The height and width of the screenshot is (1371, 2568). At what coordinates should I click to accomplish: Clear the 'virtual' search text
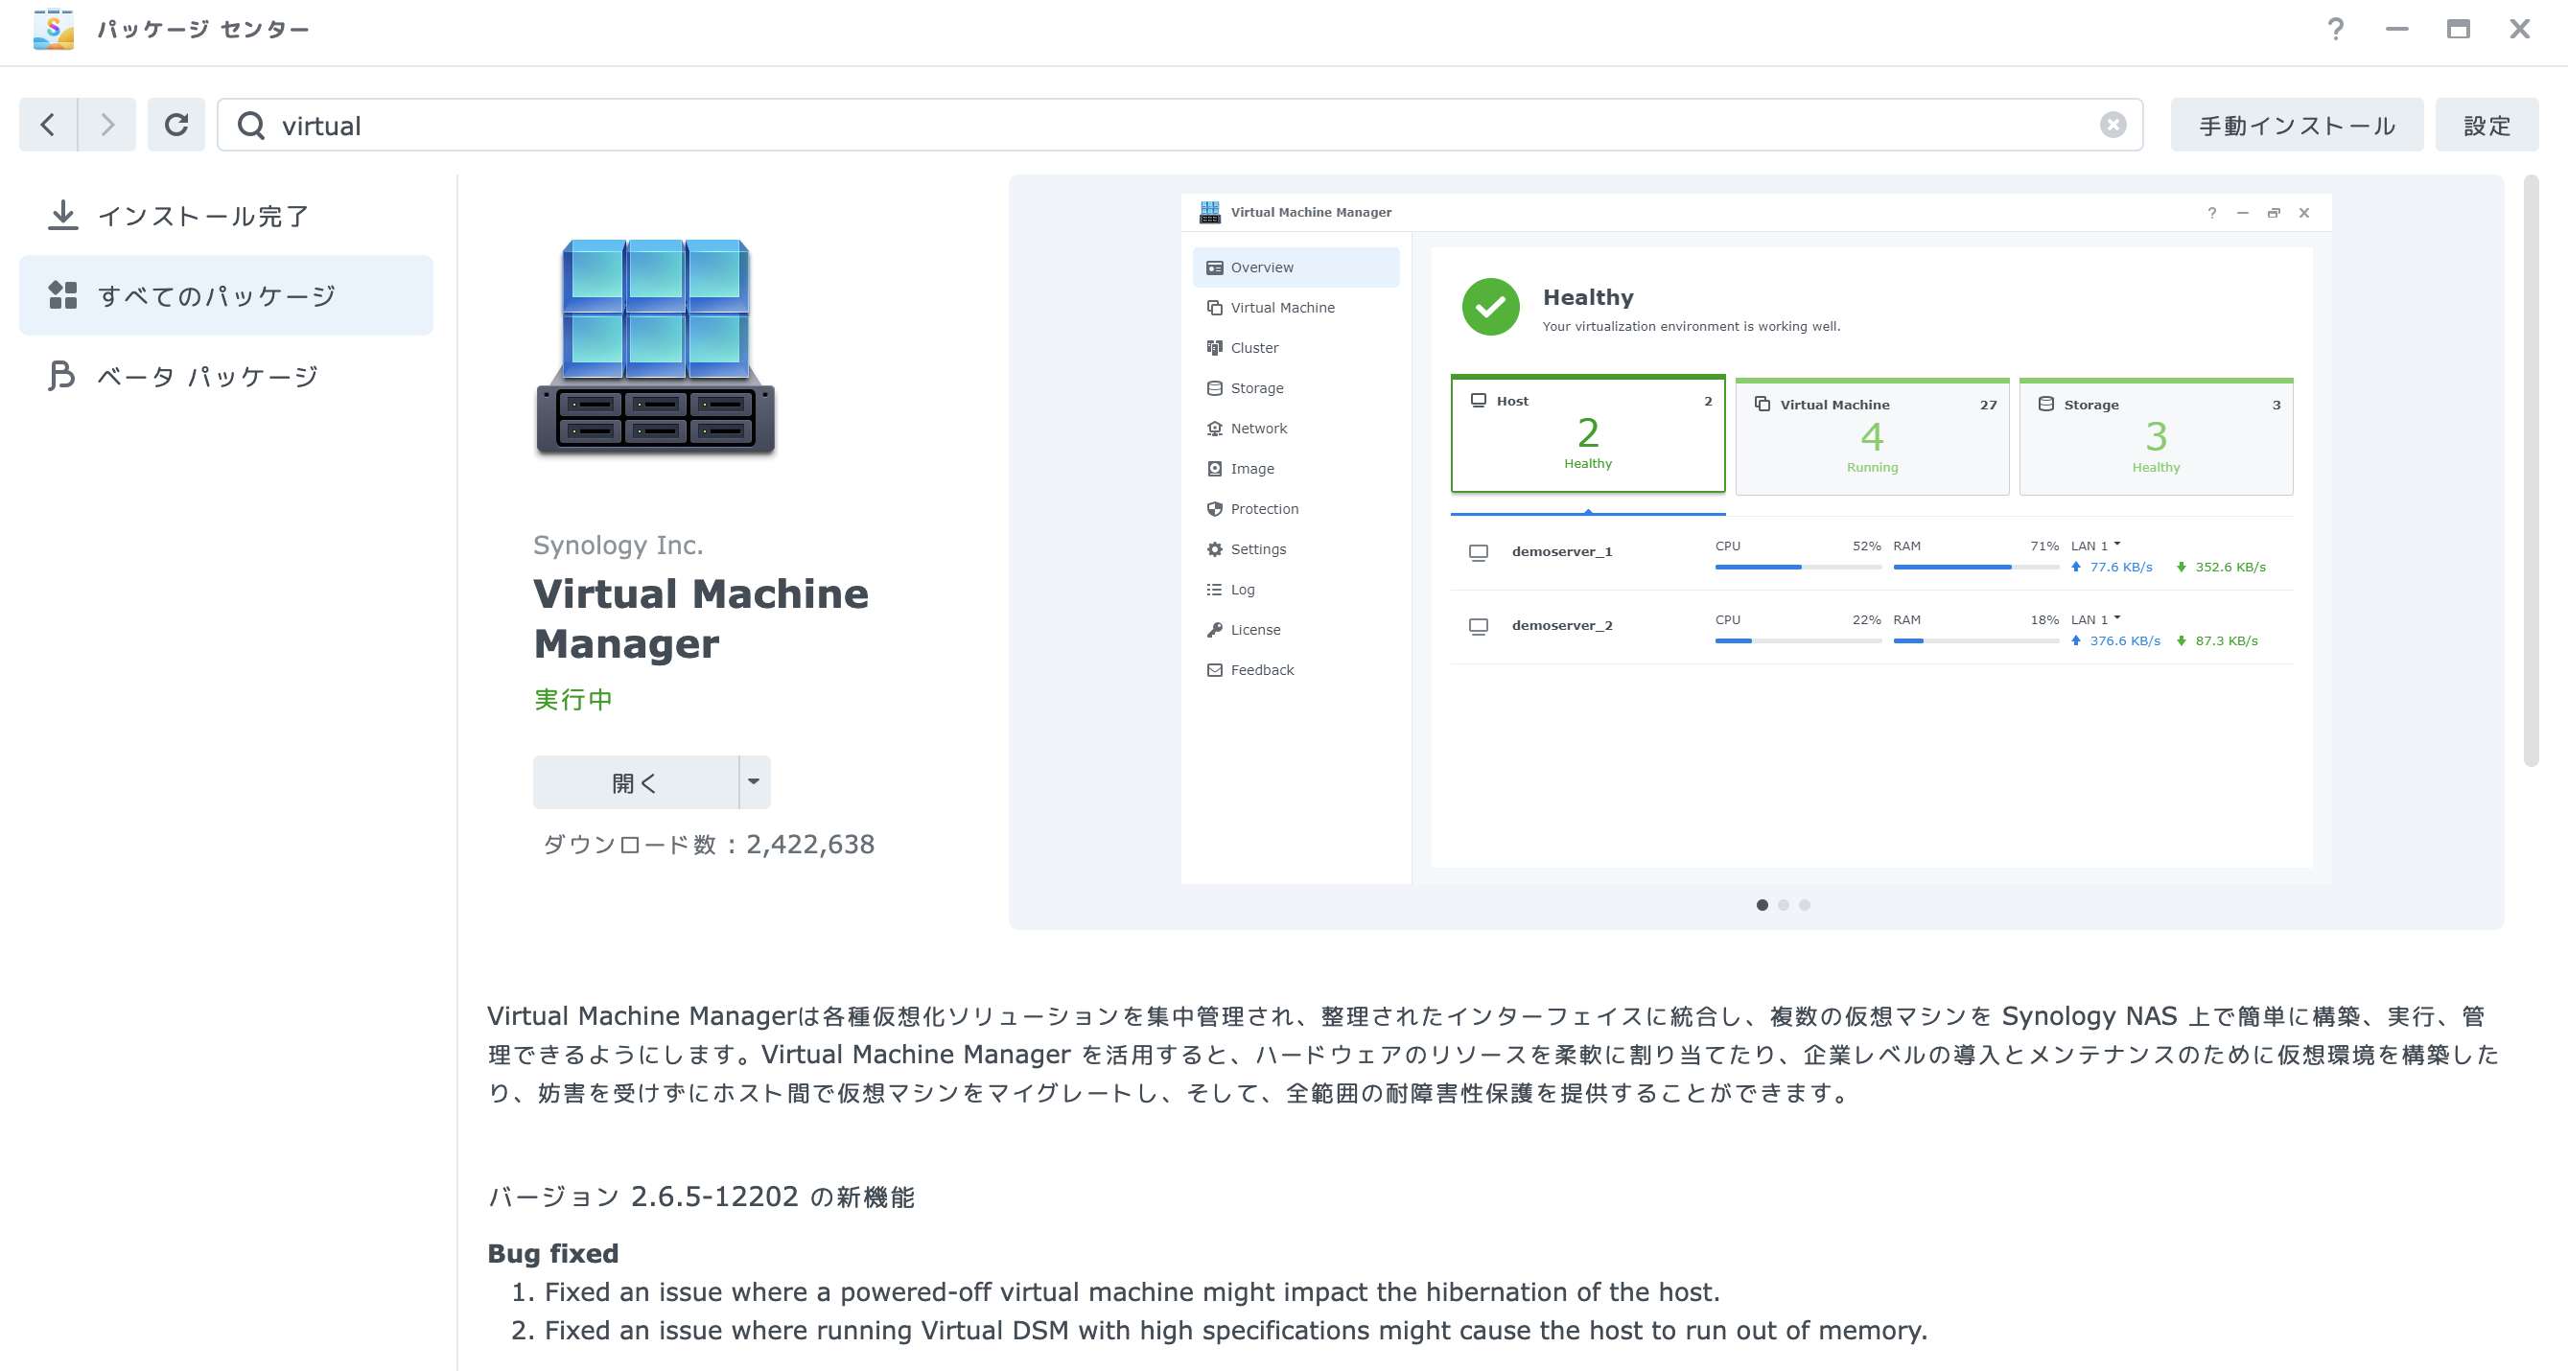coord(2113,125)
